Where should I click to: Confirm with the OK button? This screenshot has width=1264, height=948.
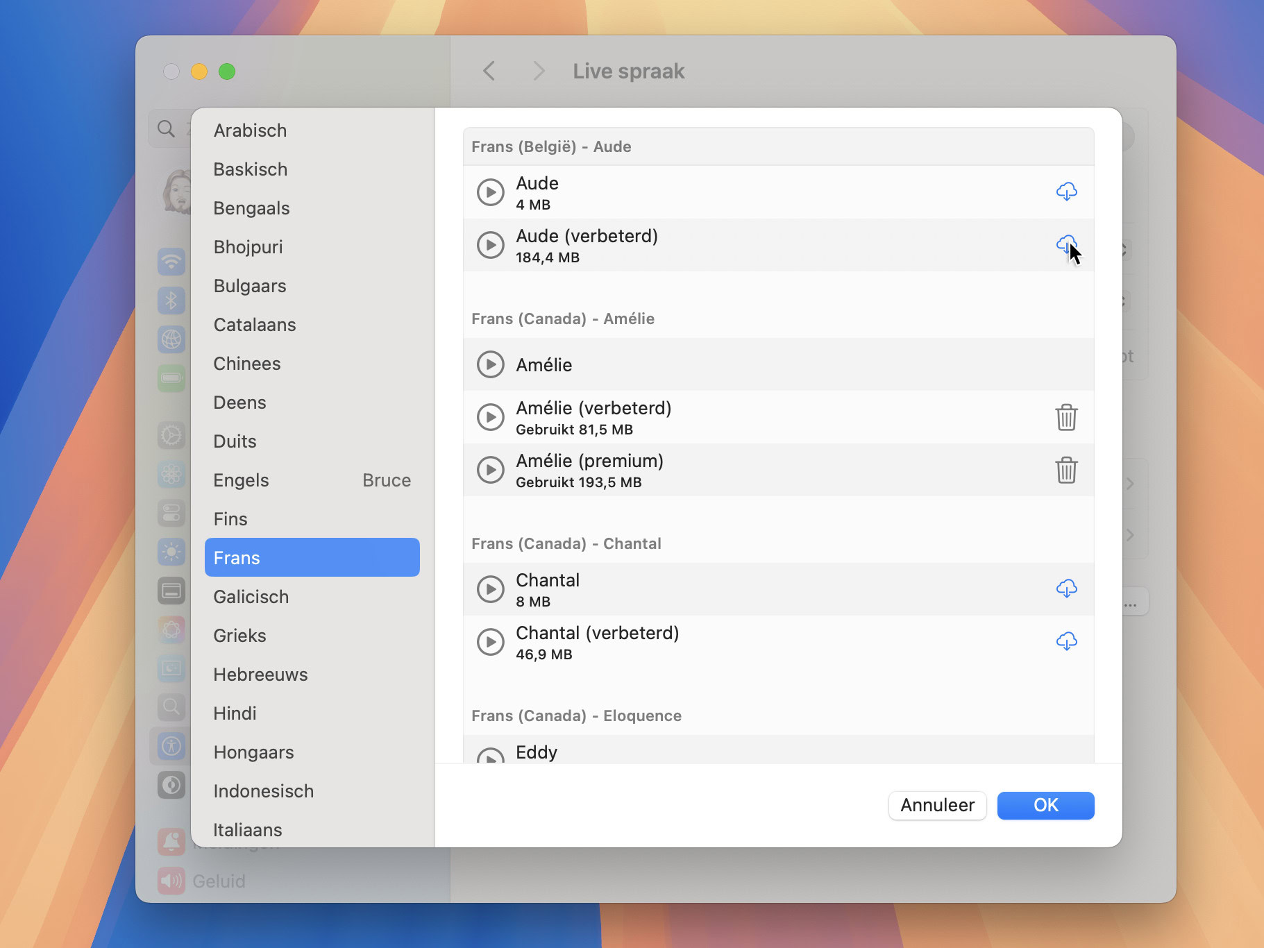[1045, 805]
